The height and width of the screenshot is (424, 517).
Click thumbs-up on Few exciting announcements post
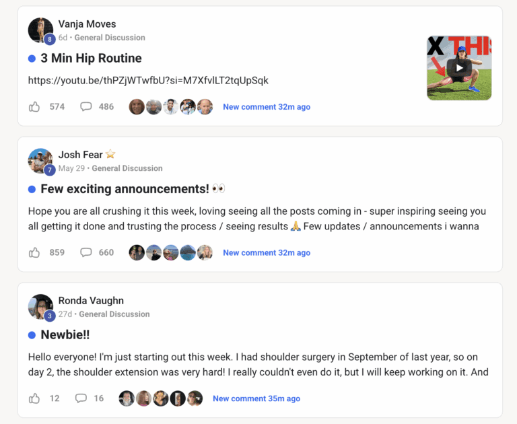coord(34,252)
